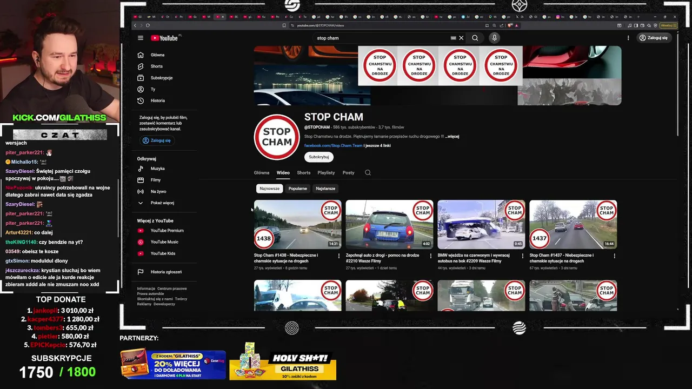Open the Reklamy footer link

[144, 304]
